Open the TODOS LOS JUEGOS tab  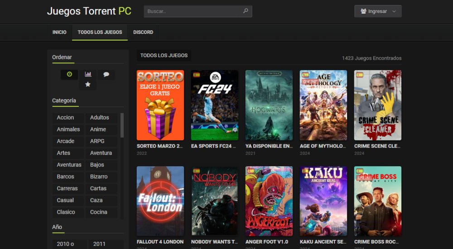(x=100, y=32)
